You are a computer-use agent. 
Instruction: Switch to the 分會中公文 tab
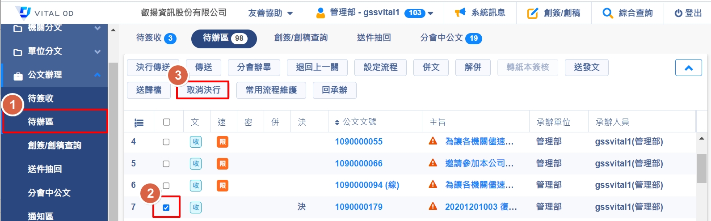point(450,38)
